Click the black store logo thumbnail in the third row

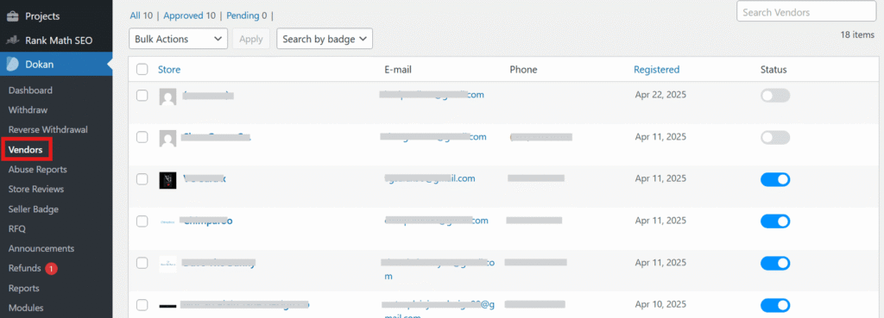click(x=168, y=180)
